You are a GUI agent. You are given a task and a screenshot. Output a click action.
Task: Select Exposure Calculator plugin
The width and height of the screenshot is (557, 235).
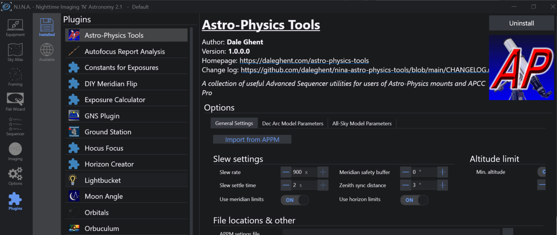click(x=126, y=100)
